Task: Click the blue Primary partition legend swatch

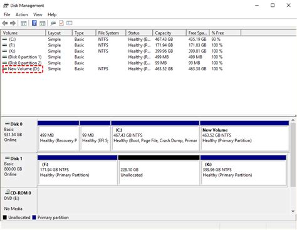Action: 34,217
